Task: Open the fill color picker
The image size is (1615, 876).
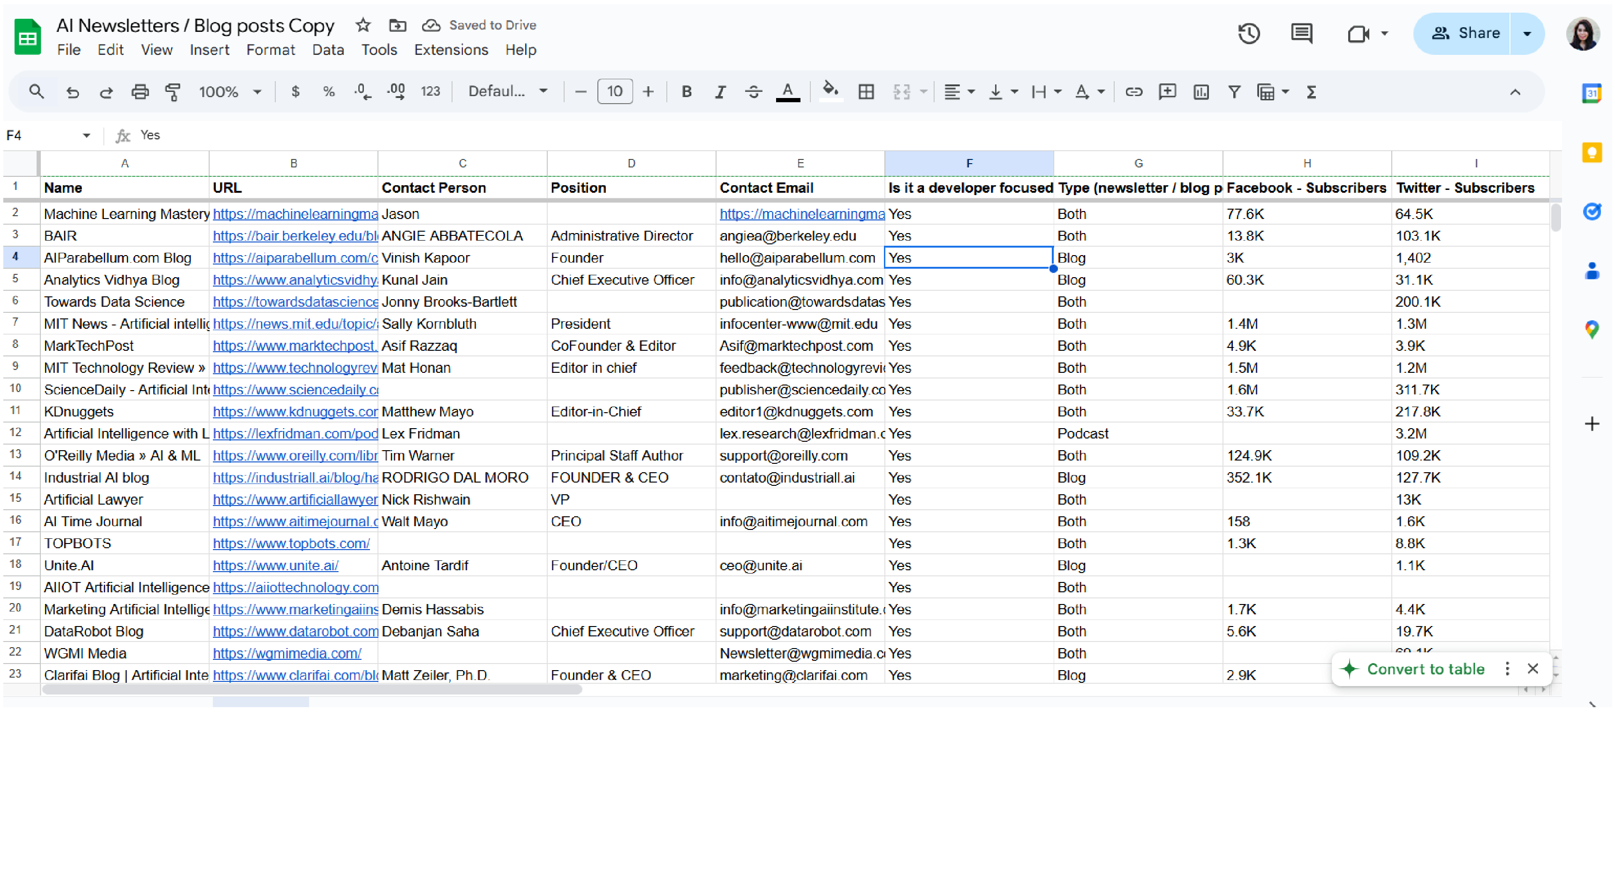Action: (x=830, y=92)
